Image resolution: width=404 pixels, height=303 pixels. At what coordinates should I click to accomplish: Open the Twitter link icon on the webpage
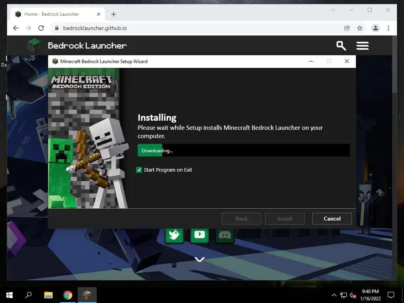[174, 235]
